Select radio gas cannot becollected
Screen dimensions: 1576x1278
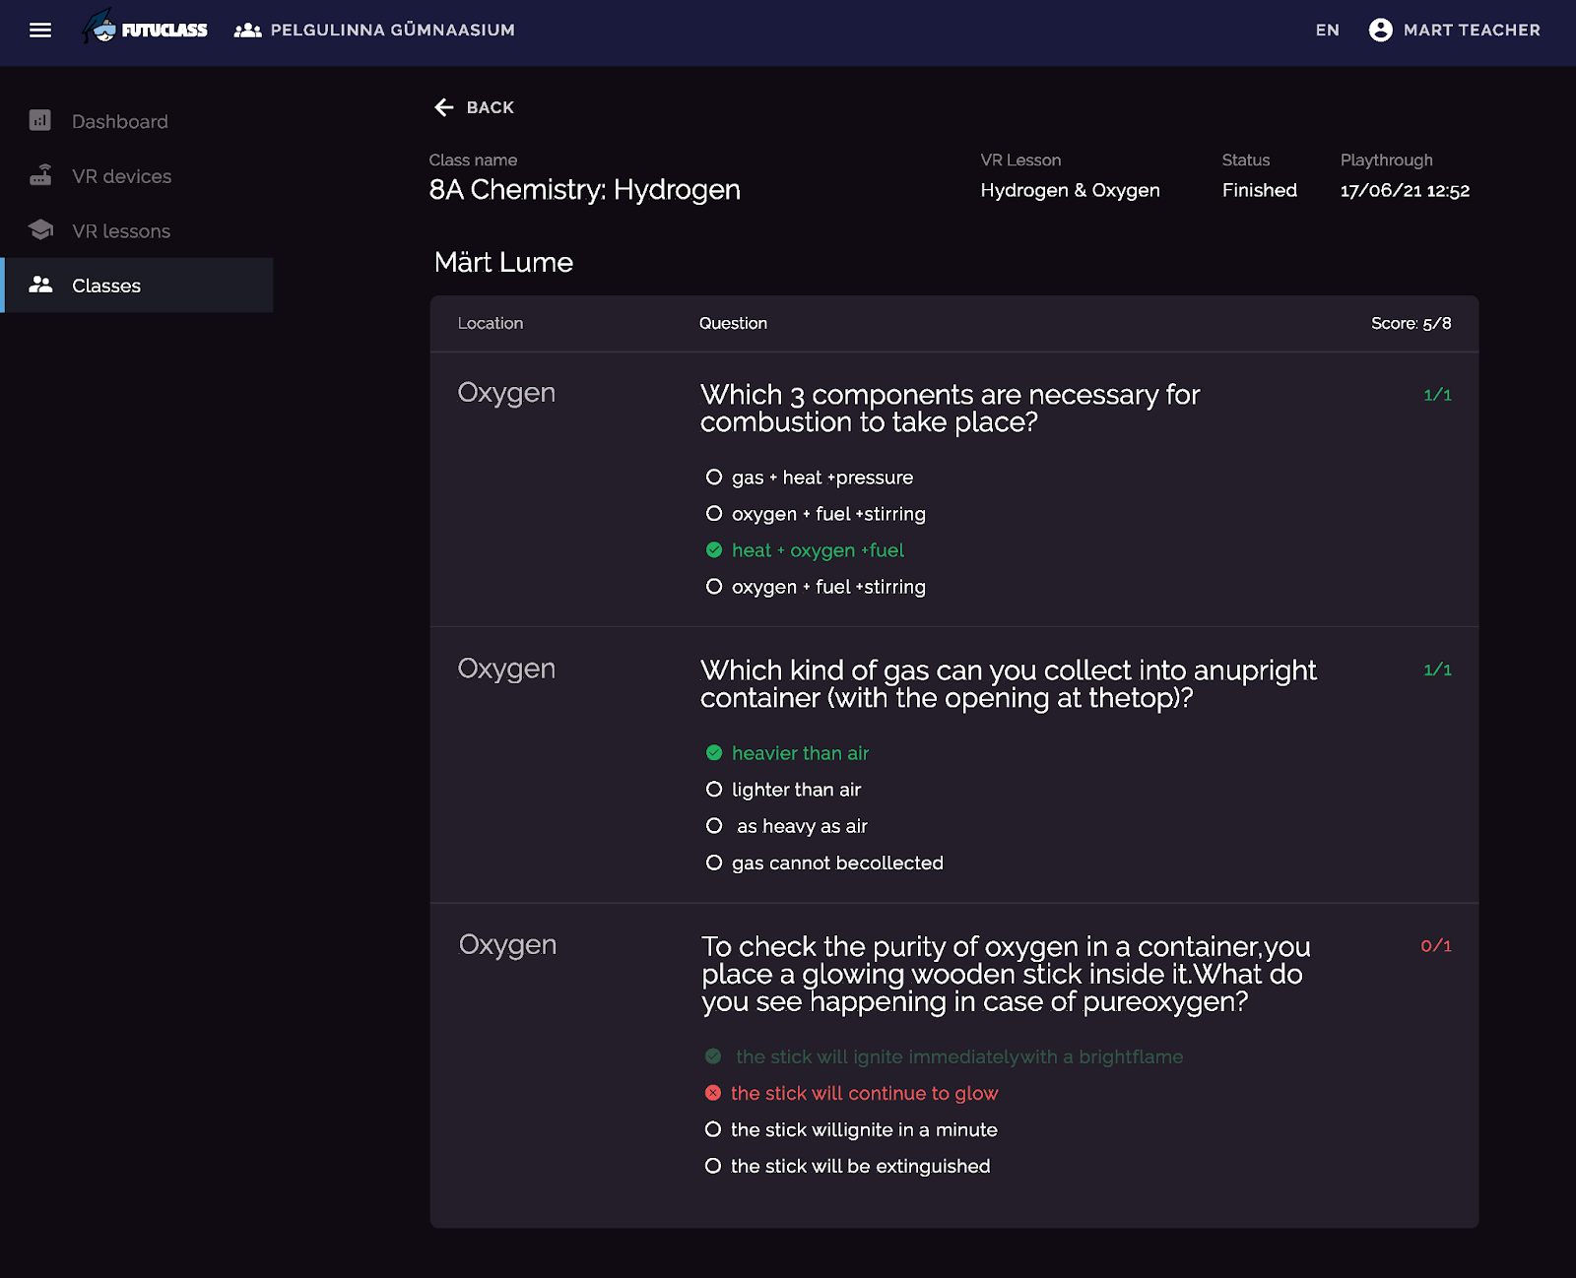(714, 863)
